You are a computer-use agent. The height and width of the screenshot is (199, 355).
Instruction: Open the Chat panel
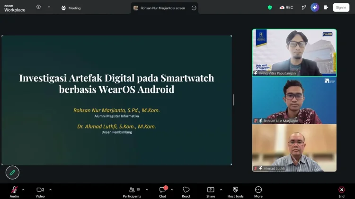[162, 192]
